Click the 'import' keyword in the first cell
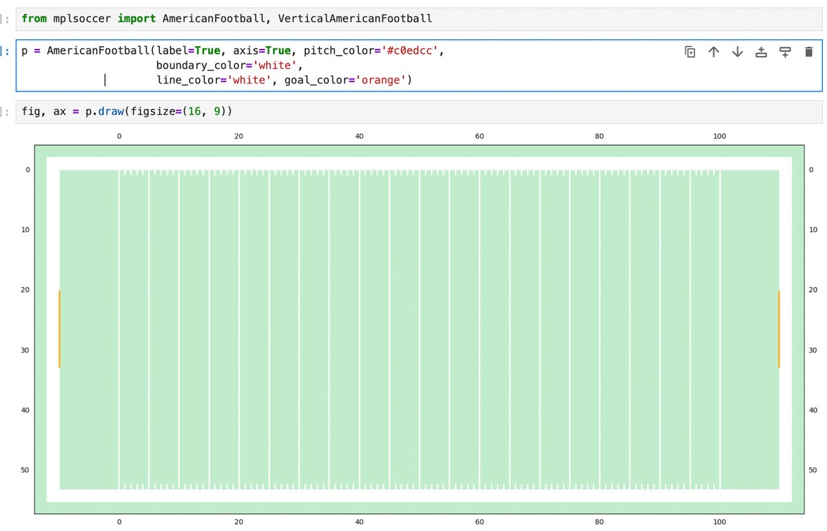827x531 pixels. coord(136,19)
